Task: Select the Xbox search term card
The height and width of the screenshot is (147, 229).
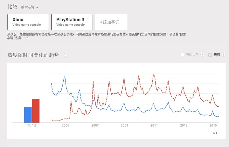Action: click(x=28, y=22)
